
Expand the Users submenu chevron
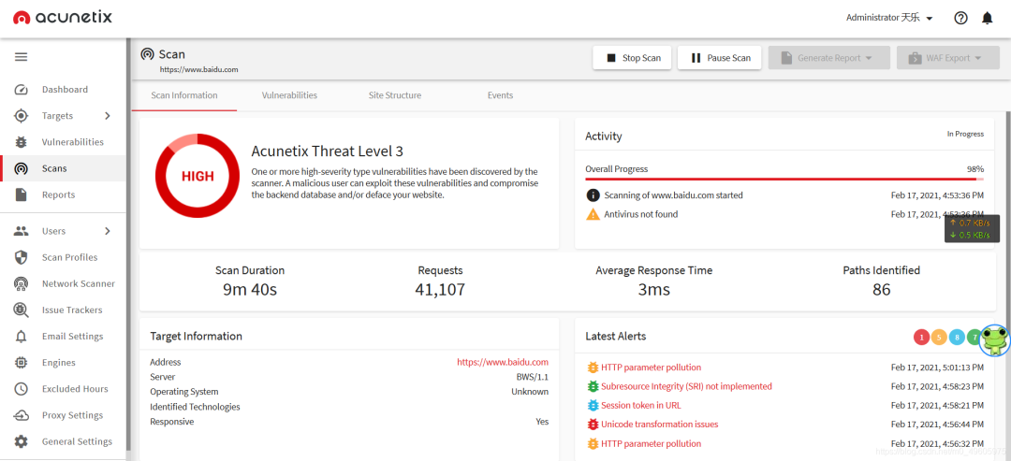[x=108, y=231]
